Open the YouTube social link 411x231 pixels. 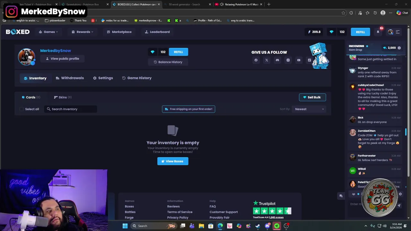(299, 60)
